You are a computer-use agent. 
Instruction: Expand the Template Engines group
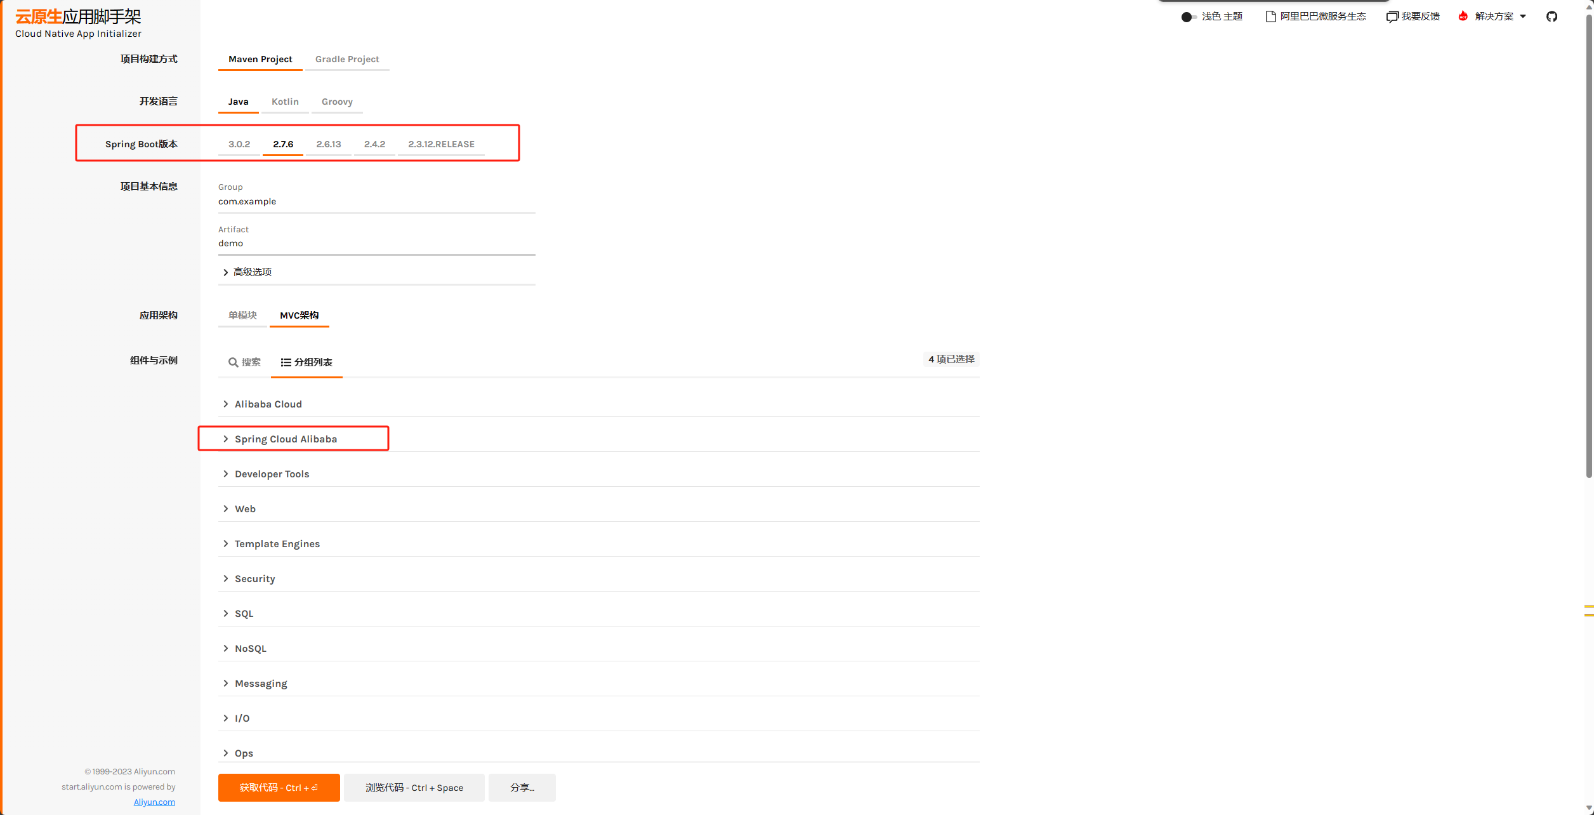[x=599, y=543]
